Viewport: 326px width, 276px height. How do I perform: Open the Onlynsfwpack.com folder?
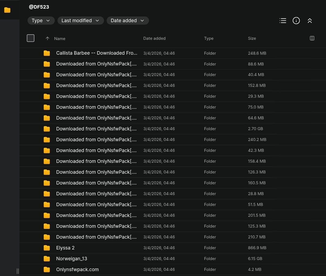(x=77, y=270)
